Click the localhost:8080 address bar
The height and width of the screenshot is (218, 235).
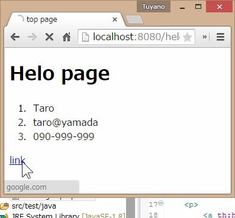[x=136, y=37]
